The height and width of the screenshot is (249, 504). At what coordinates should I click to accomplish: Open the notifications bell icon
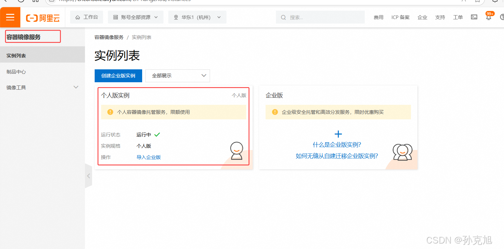[x=488, y=17]
